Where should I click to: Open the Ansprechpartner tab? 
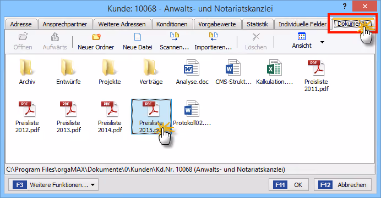pyautogui.click(x=65, y=24)
